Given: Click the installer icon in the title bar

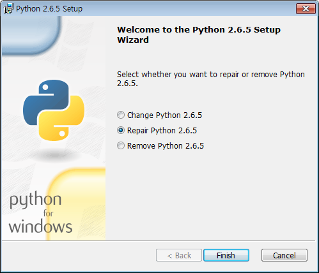Looking at the screenshot, I should click(8, 8).
